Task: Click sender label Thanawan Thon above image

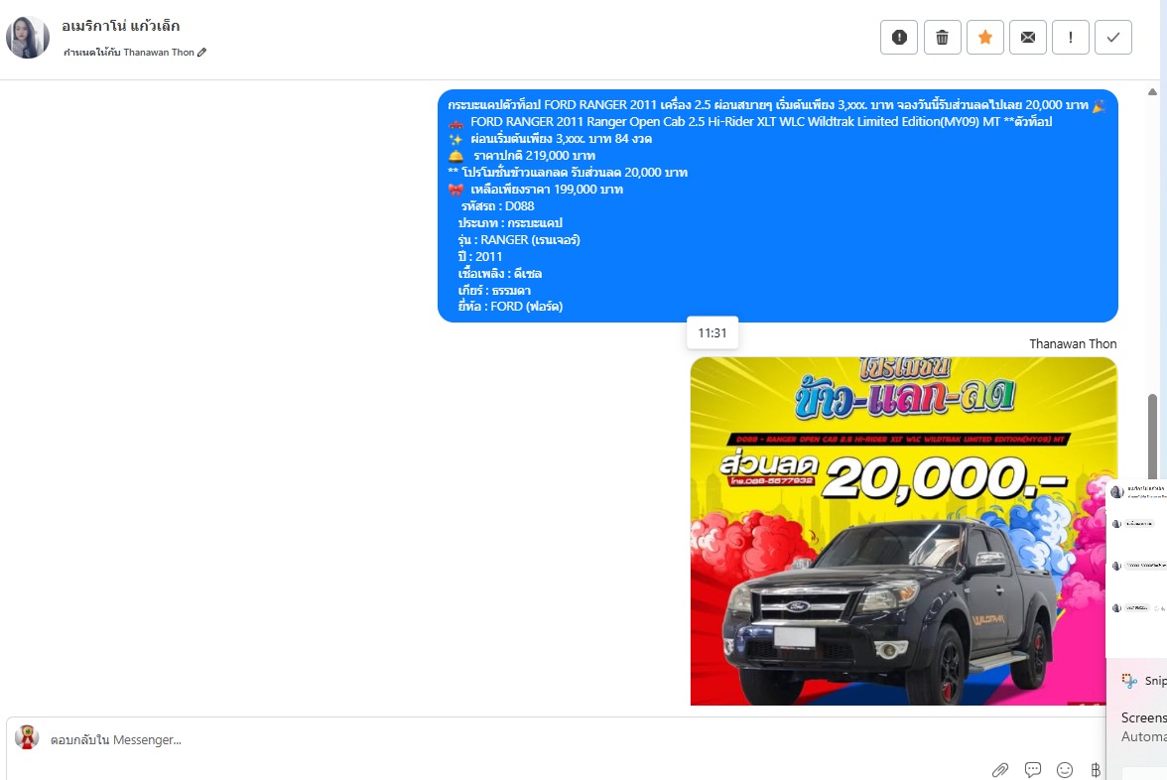Action: click(x=1073, y=343)
